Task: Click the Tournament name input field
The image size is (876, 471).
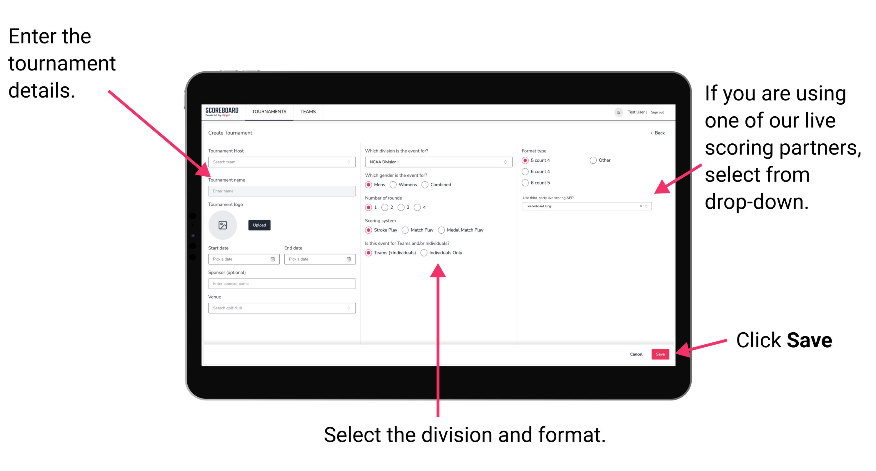Action: click(x=281, y=191)
